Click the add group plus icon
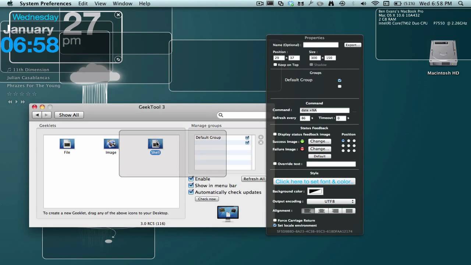The width and height of the screenshot is (471, 265). 261,137
